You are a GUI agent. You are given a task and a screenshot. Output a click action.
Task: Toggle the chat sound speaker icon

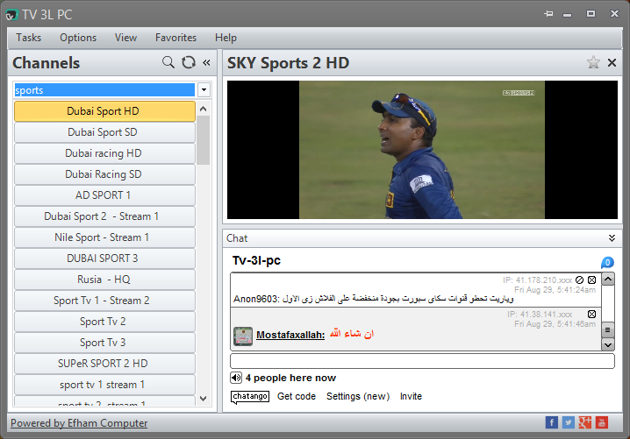tap(236, 378)
